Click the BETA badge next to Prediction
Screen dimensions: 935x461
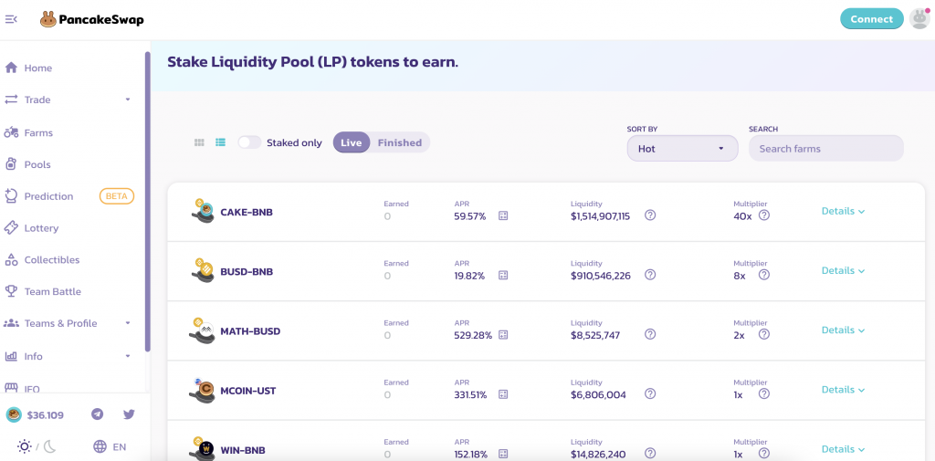point(117,196)
